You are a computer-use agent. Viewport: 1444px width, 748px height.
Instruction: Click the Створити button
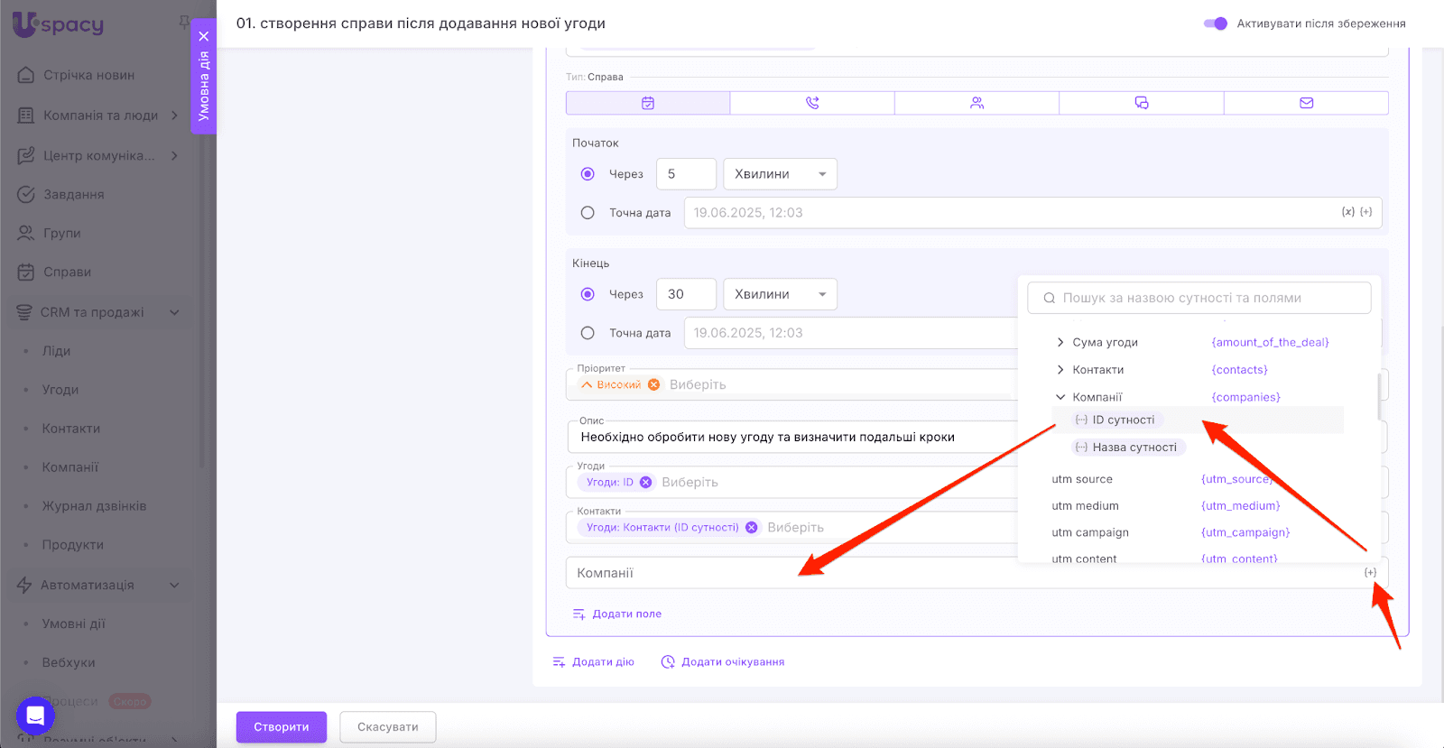[281, 727]
